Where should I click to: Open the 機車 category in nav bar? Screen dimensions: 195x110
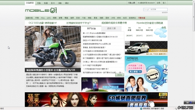click(90, 18)
